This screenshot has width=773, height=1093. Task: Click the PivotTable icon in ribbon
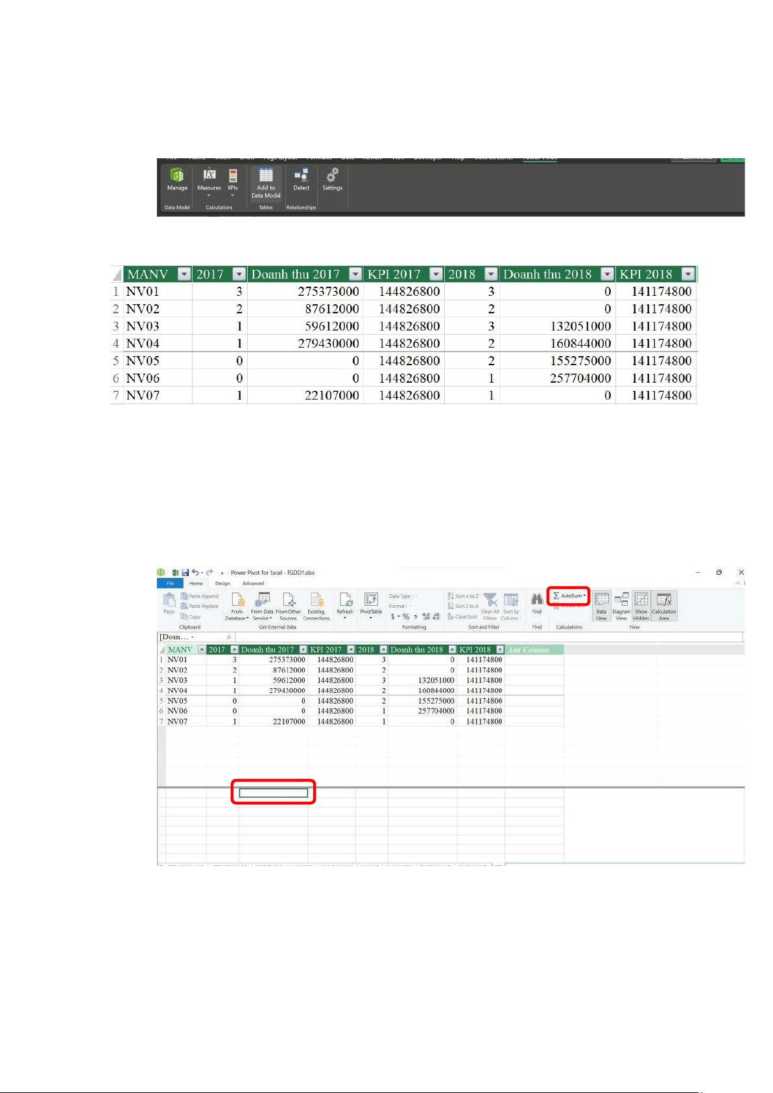(x=371, y=600)
